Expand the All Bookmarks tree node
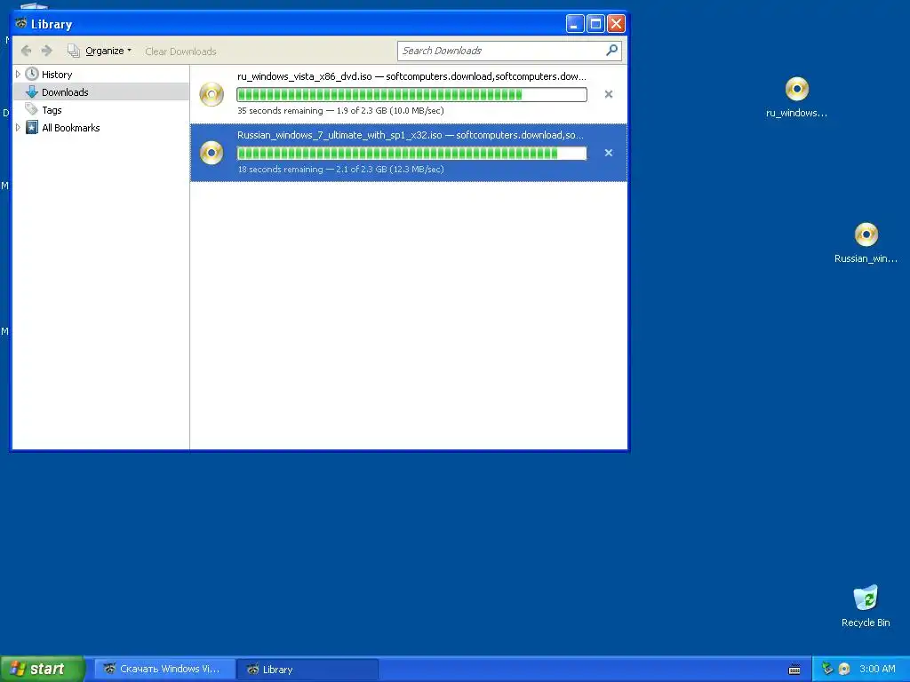 point(18,128)
